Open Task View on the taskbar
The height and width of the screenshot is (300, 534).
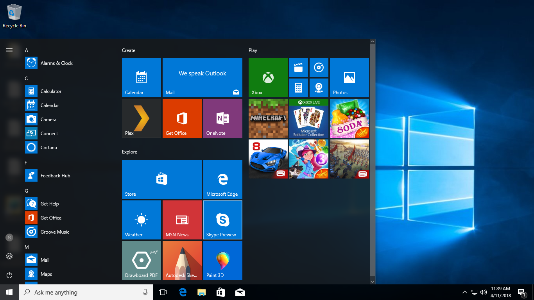pyautogui.click(x=163, y=292)
